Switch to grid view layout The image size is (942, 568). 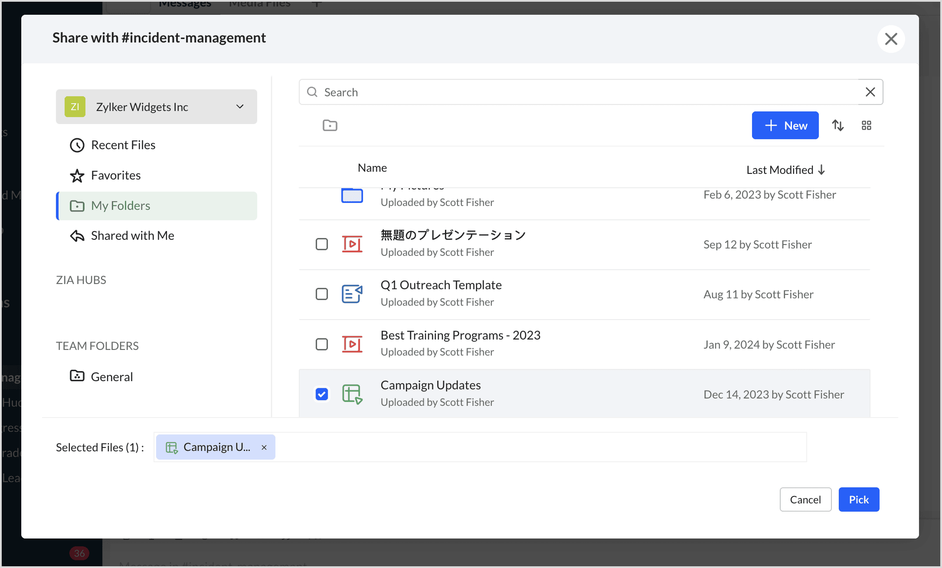867,125
